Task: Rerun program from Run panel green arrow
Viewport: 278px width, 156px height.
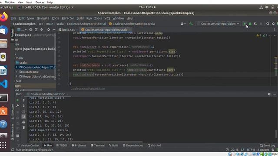Action: coord(18,100)
